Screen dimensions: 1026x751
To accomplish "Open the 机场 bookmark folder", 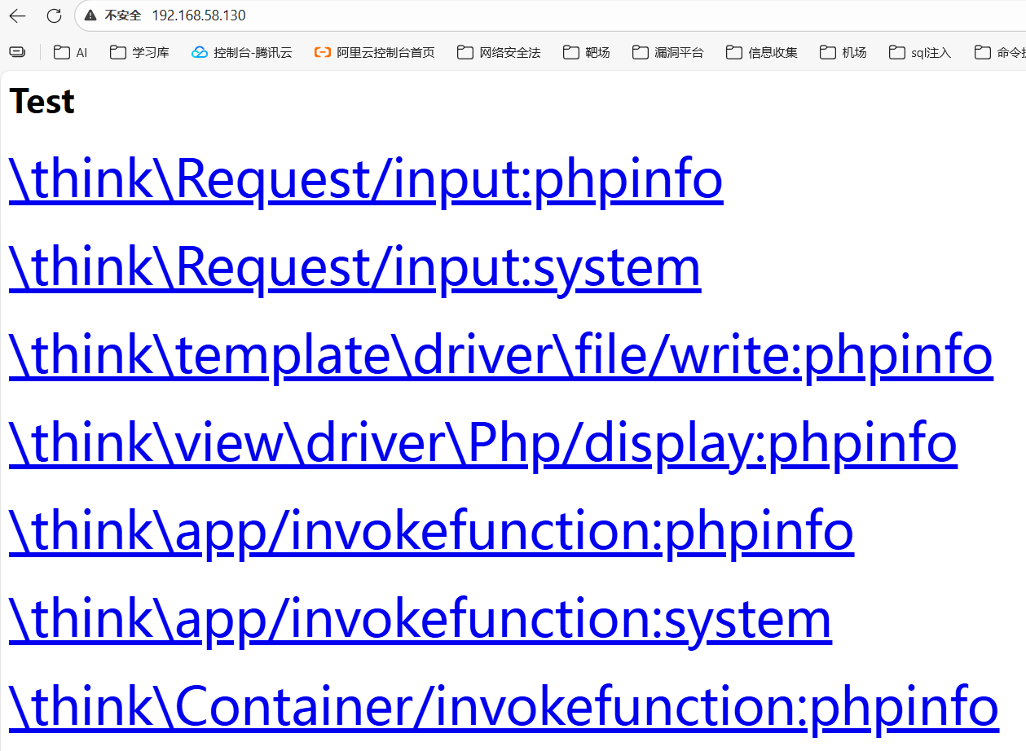I will tap(843, 52).
